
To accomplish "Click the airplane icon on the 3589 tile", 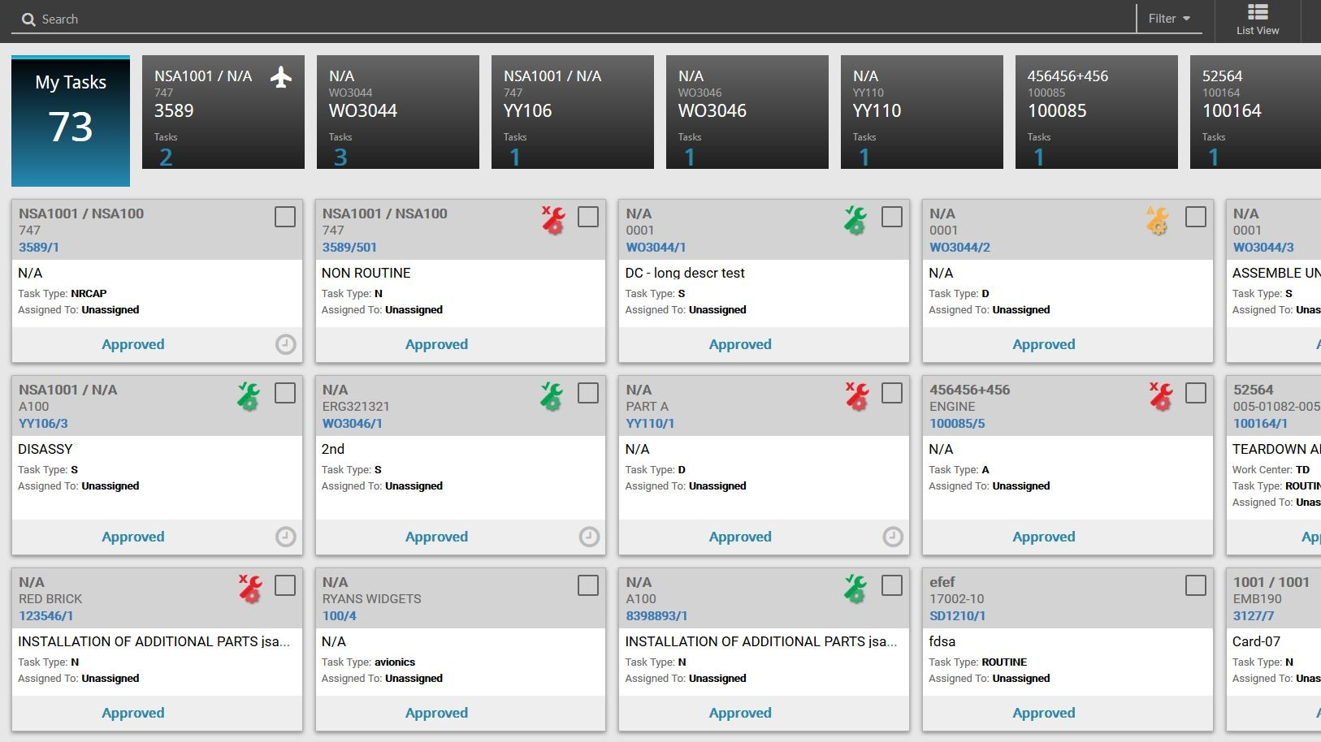I will (x=280, y=78).
